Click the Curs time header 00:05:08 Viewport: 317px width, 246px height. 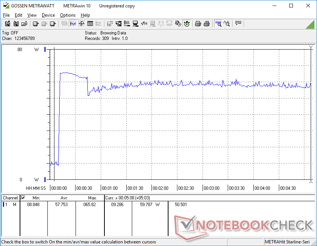pos(127,198)
